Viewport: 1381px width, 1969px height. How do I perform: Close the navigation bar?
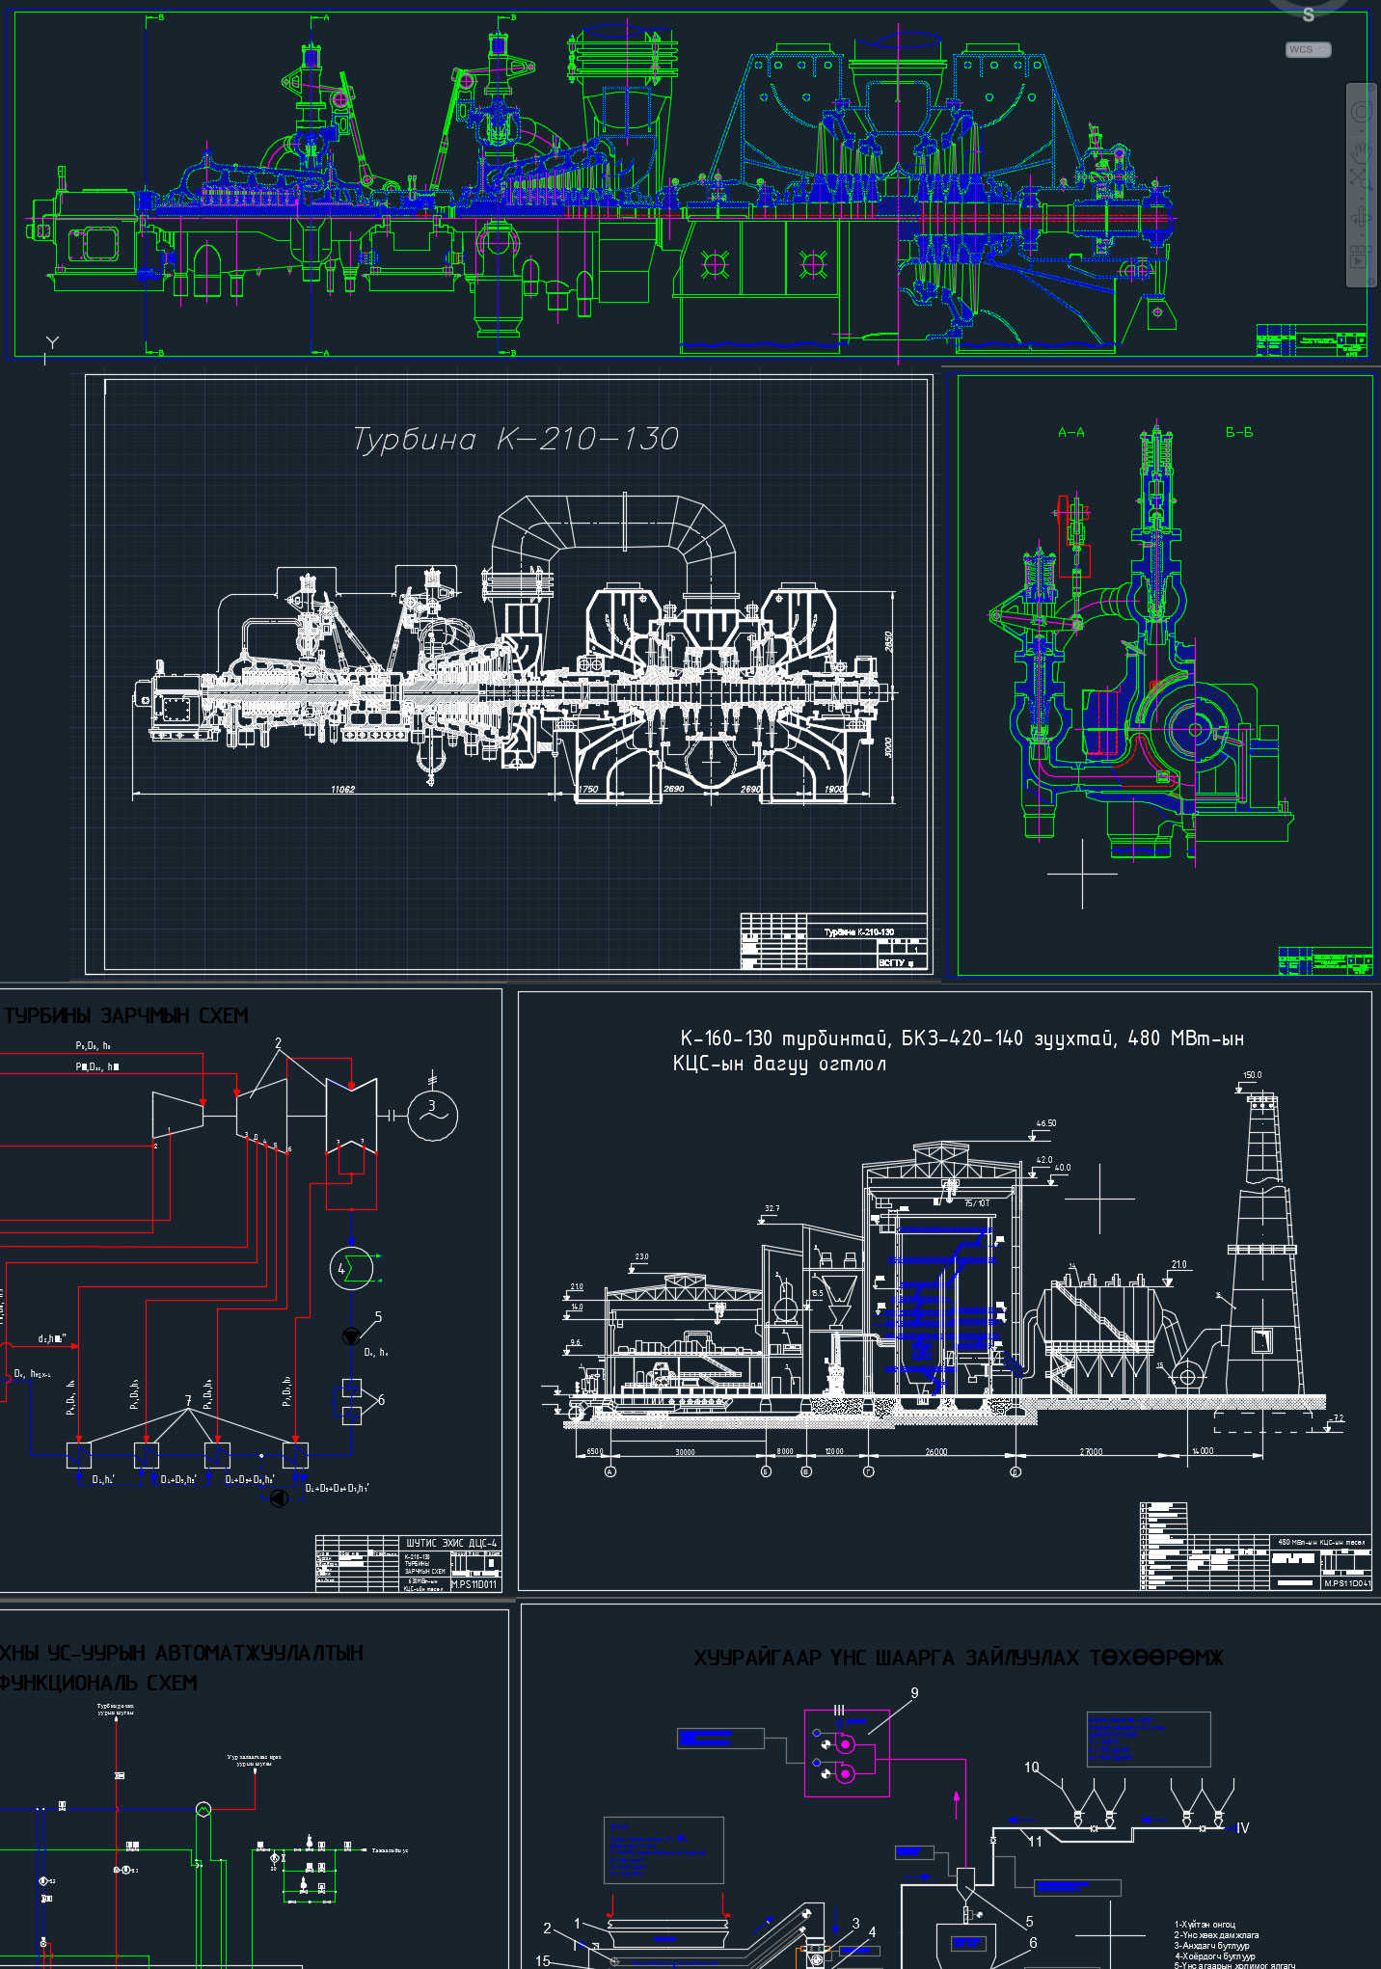pos(1371,88)
